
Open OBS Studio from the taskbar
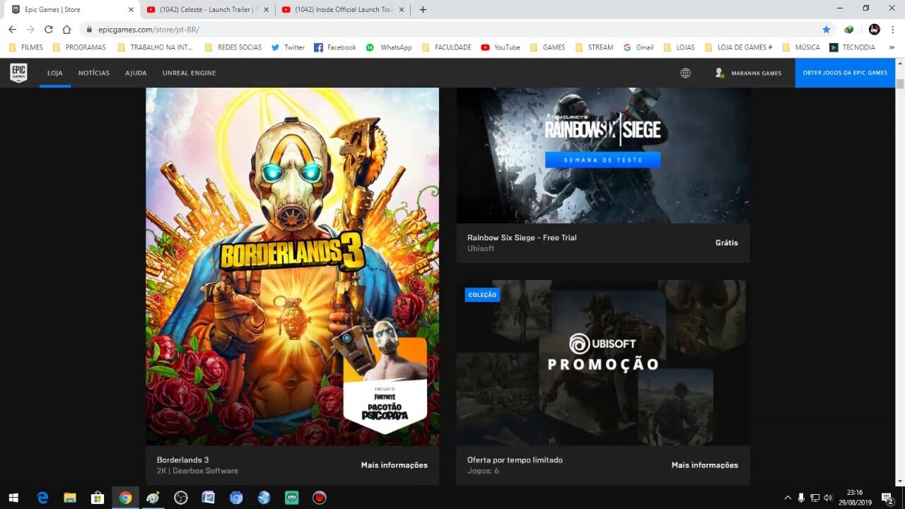(181, 498)
